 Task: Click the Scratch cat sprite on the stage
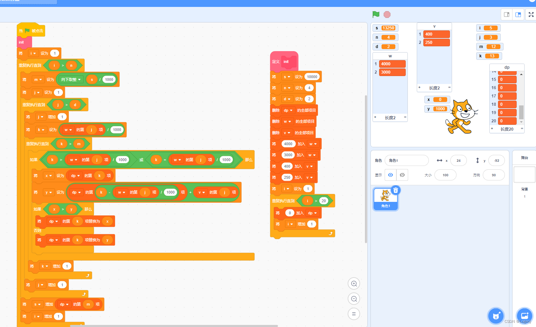click(x=462, y=117)
